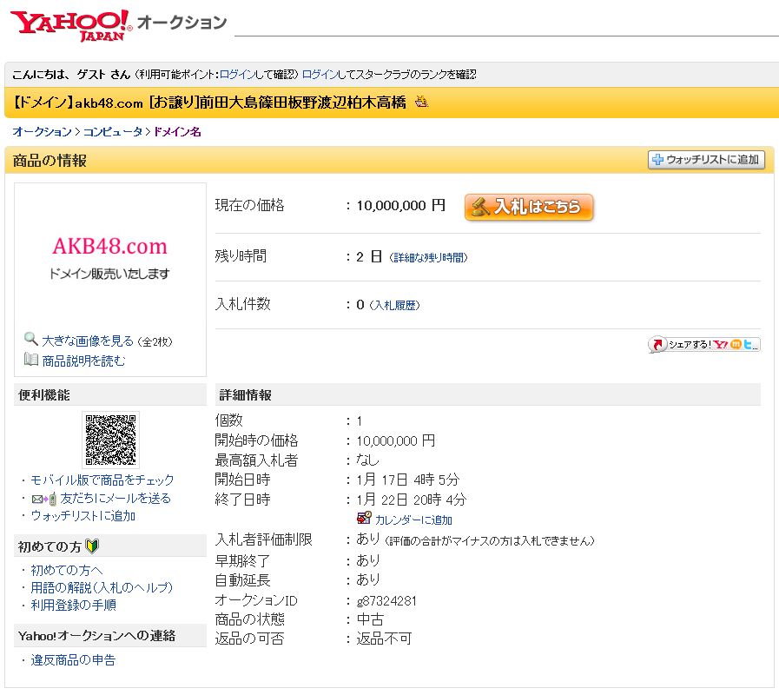
Task: Click the 残り時間 label
Action: [x=241, y=256]
